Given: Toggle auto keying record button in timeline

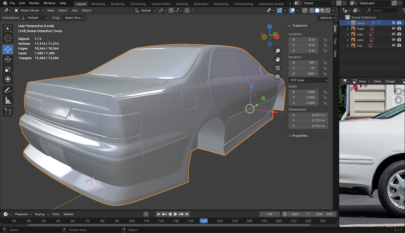Looking at the screenshot, I should (146, 214).
